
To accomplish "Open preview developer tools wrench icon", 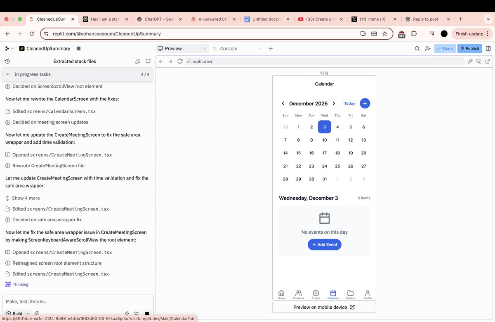I will click(x=470, y=61).
